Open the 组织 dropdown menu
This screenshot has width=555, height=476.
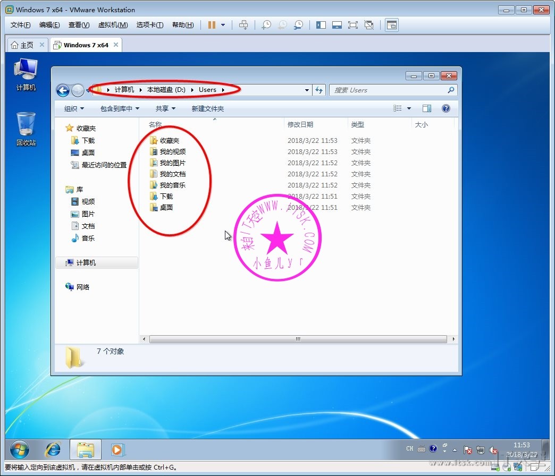tap(74, 108)
